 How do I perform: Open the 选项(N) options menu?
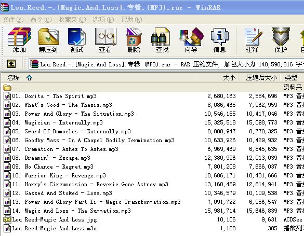click(x=103, y=20)
